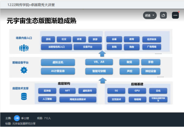The image size is (184, 127).
Task: Click the share arrow icon
Action: point(163,15)
